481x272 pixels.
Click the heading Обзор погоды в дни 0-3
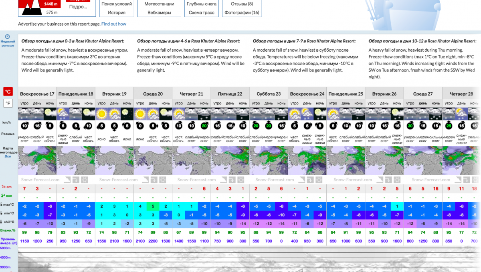point(73,41)
